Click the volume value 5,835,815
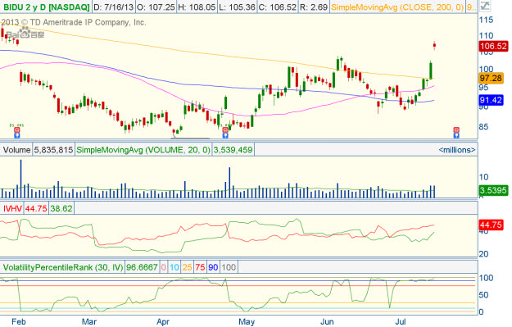Viewport: 512px width, 327px height. pyautogui.click(x=53, y=150)
